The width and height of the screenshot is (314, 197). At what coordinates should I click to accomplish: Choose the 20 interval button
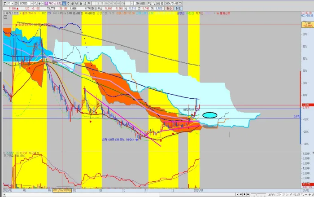[x=110, y=4]
